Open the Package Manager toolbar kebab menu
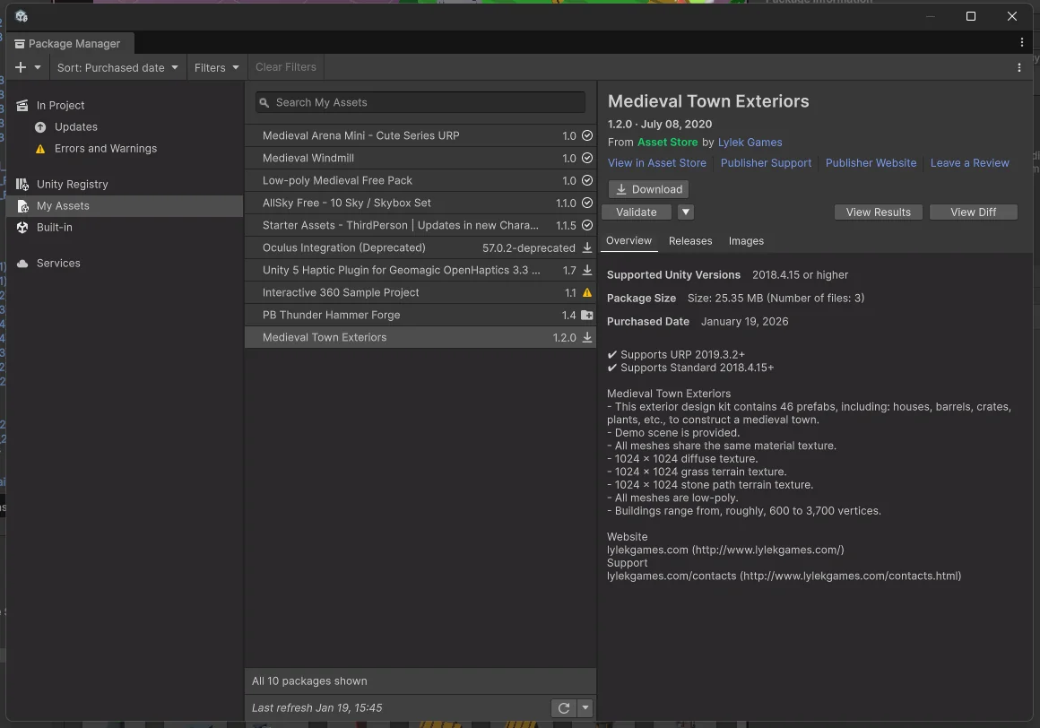The image size is (1040, 728). pyautogui.click(x=1018, y=67)
